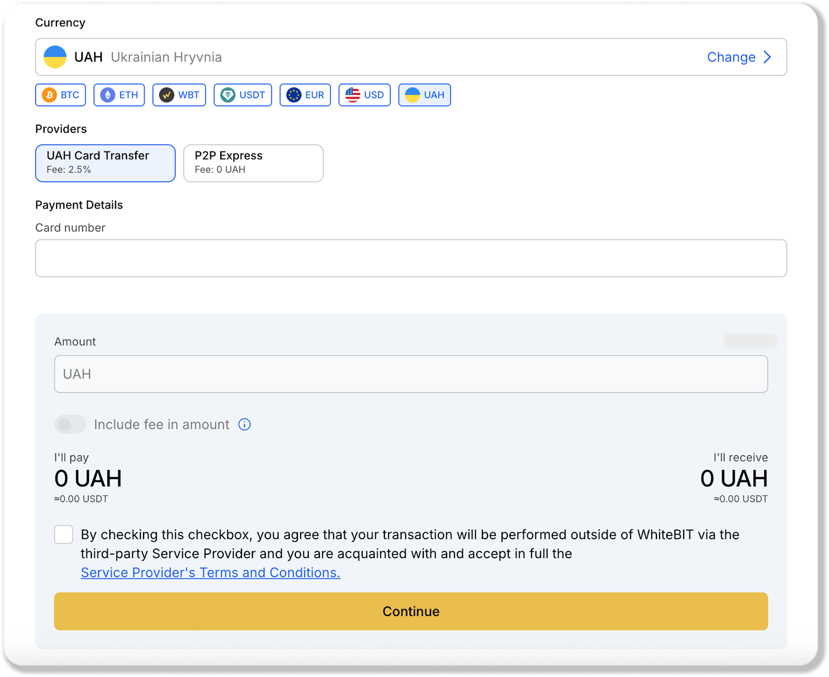This screenshot has height=677, width=829.
Task: Open Service Provider's Terms and Conditions link
Action: point(210,572)
